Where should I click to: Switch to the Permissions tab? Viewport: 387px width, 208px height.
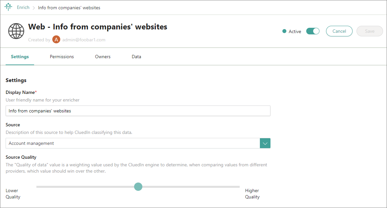click(62, 57)
